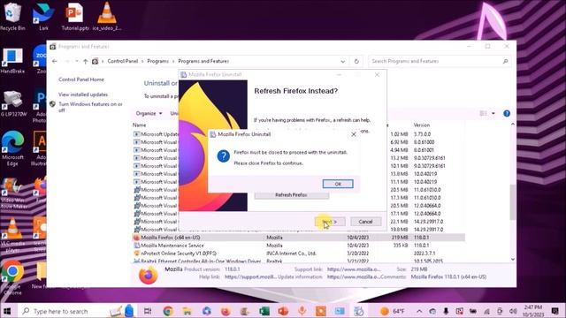
Task: Open Tutorial.pptx on the desktop
Action: pos(74,16)
